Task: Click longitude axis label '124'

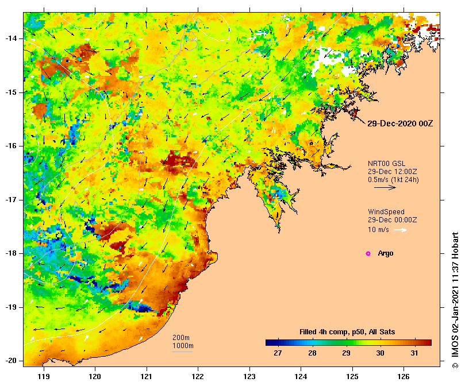Action: tap(301, 377)
